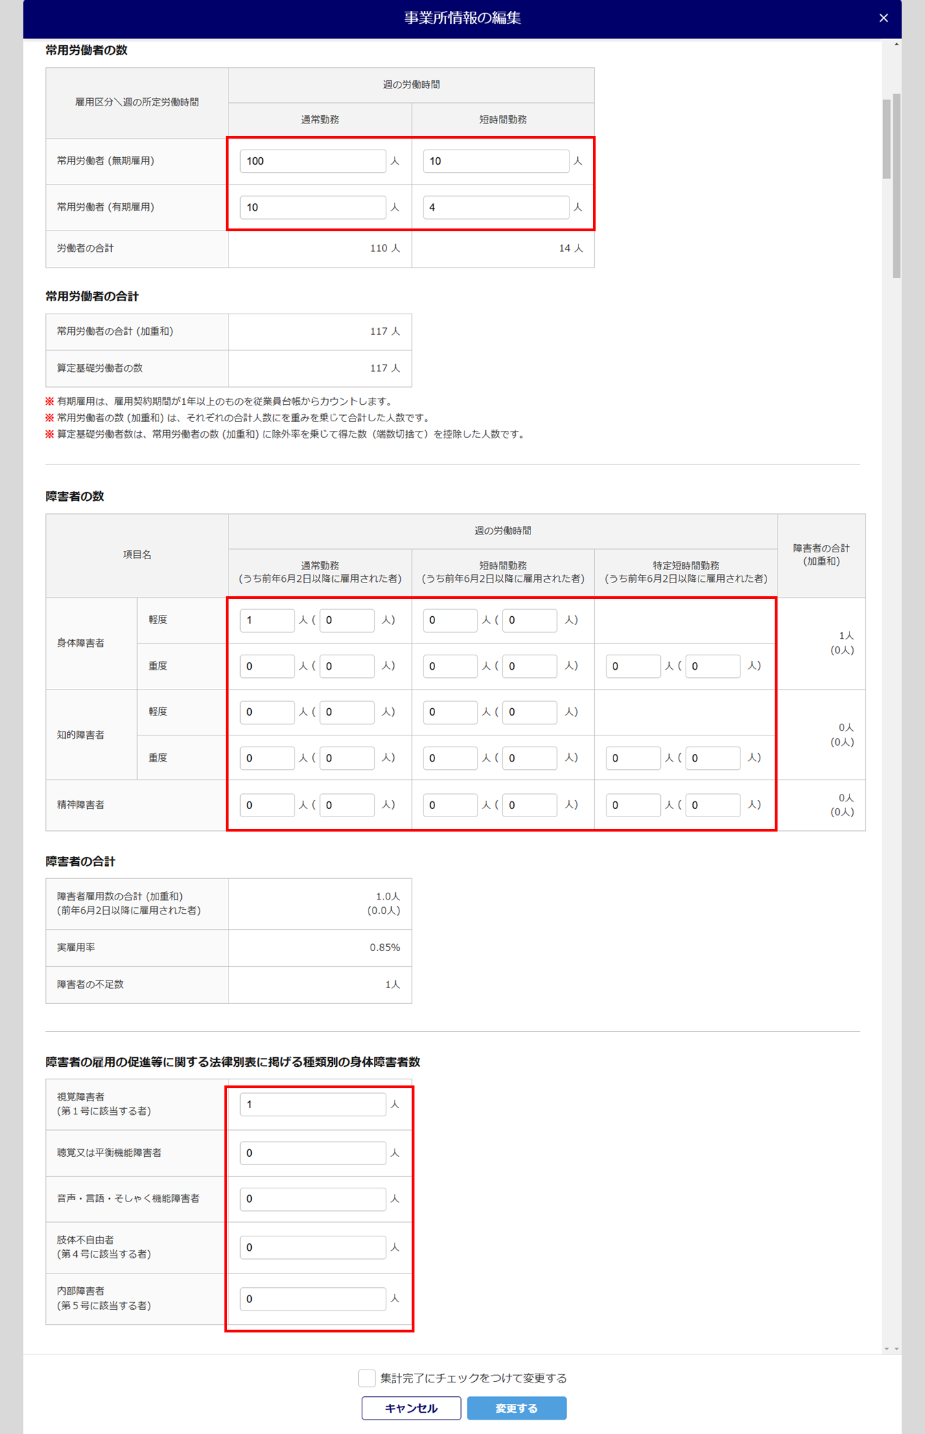925x1434 pixels.
Task: Close the 事業所情報の編集 dialog with X
Action: [883, 18]
